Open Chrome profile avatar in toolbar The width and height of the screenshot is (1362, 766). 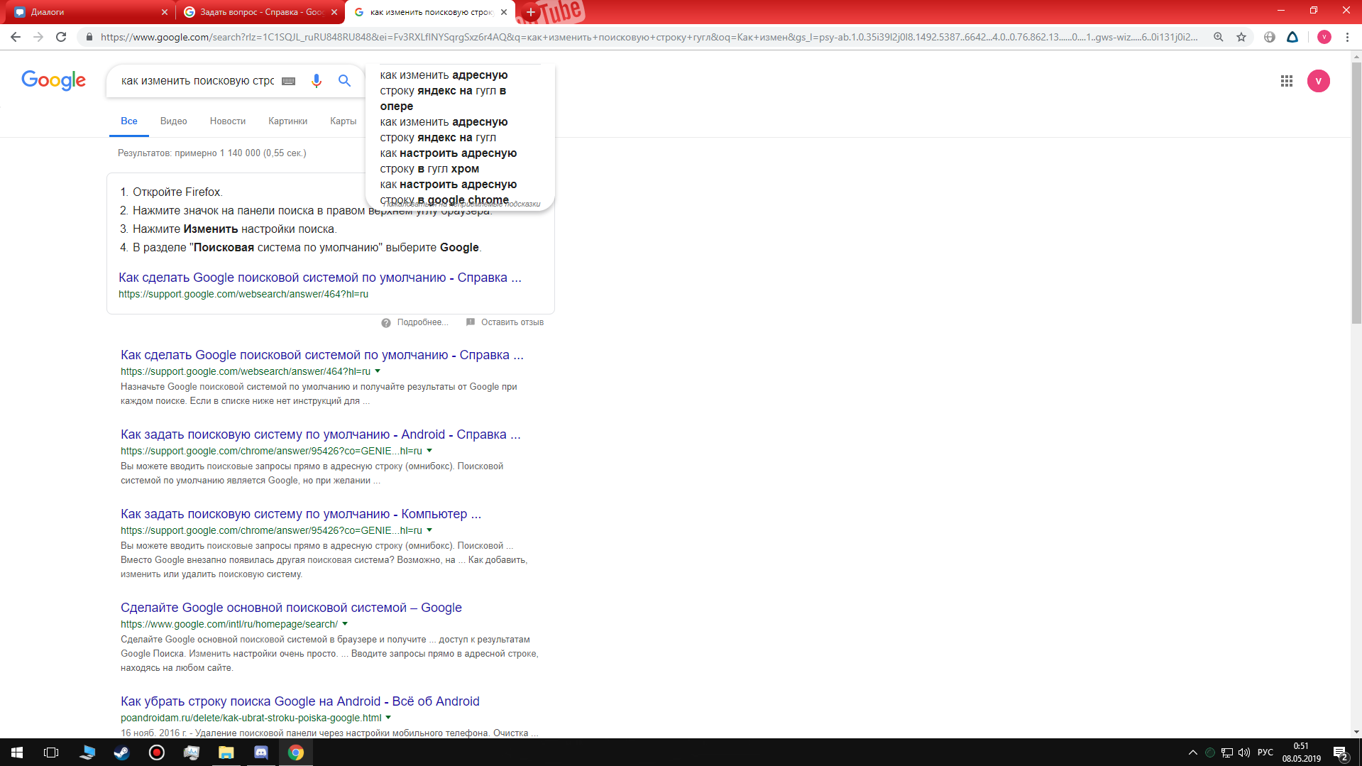pos(1324,37)
